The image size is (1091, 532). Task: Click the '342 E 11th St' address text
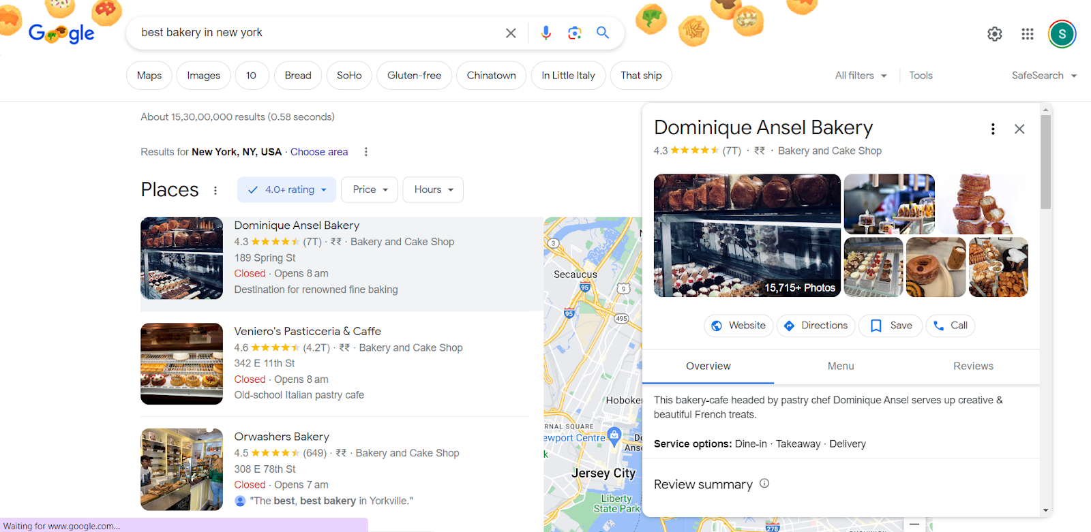[x=265, y=364]
